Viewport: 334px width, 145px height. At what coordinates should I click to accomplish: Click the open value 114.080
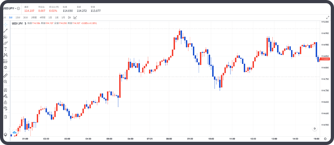(x=68, y=11)
